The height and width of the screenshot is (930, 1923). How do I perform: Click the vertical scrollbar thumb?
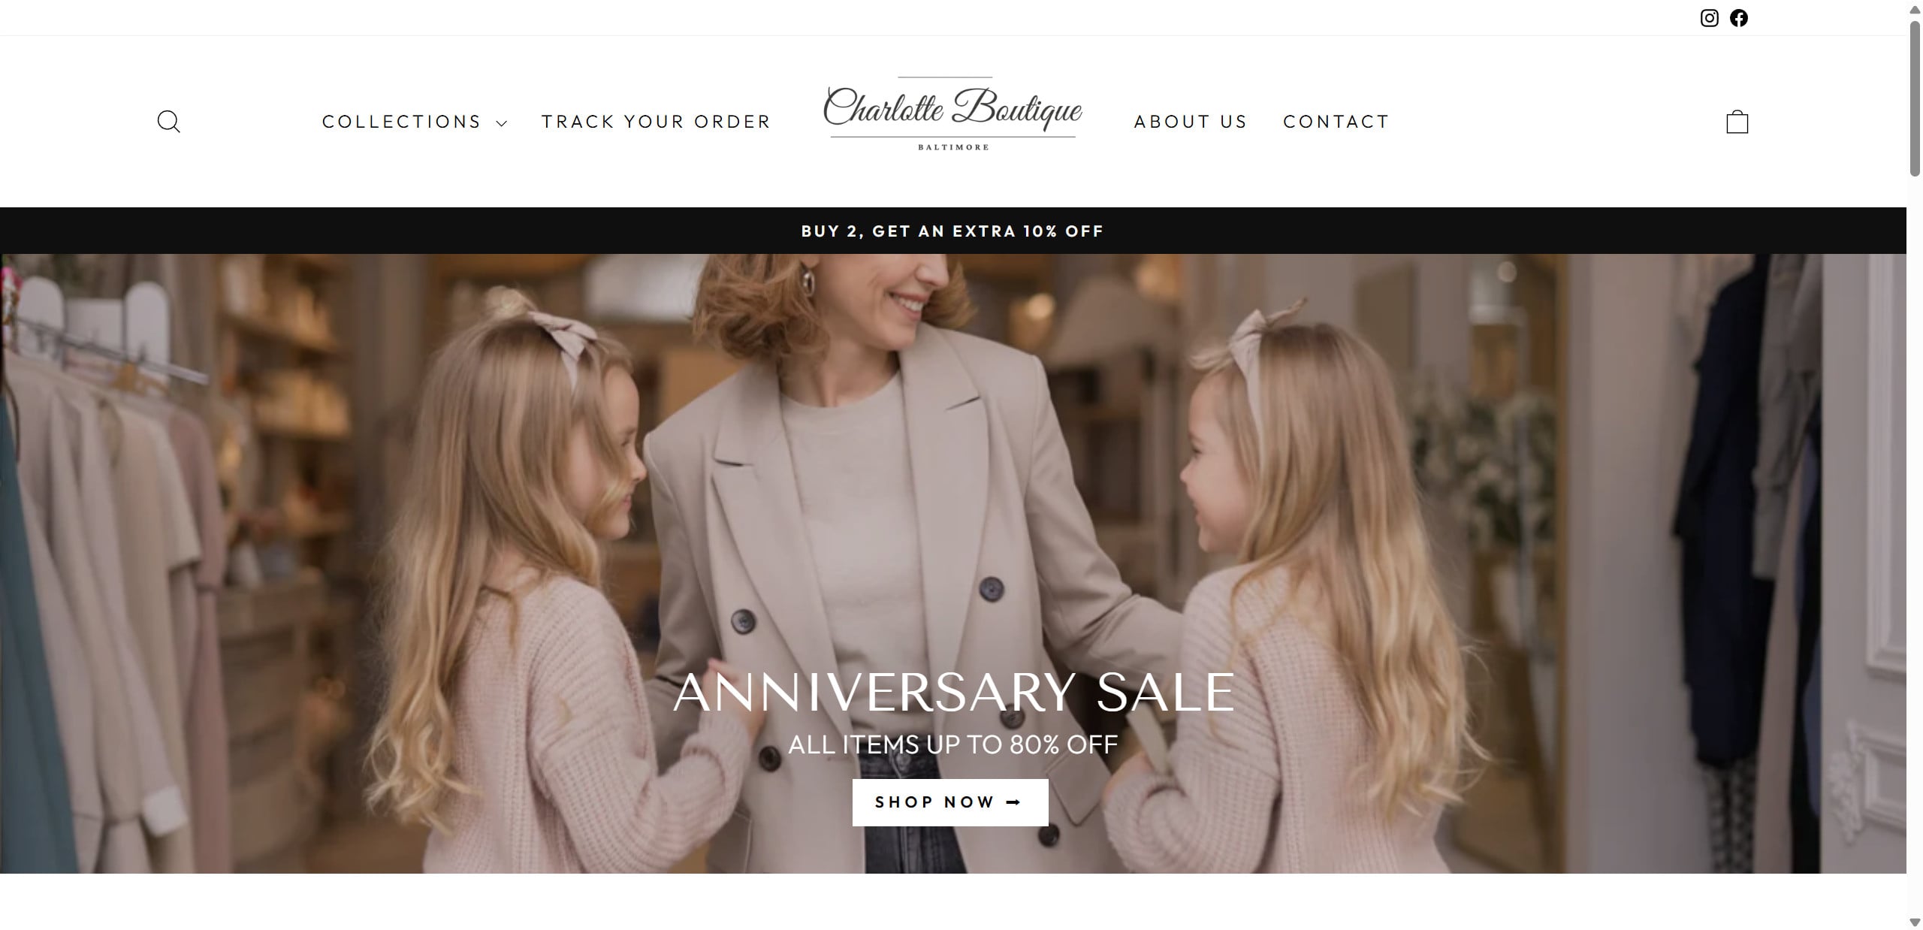point(1915,98)
